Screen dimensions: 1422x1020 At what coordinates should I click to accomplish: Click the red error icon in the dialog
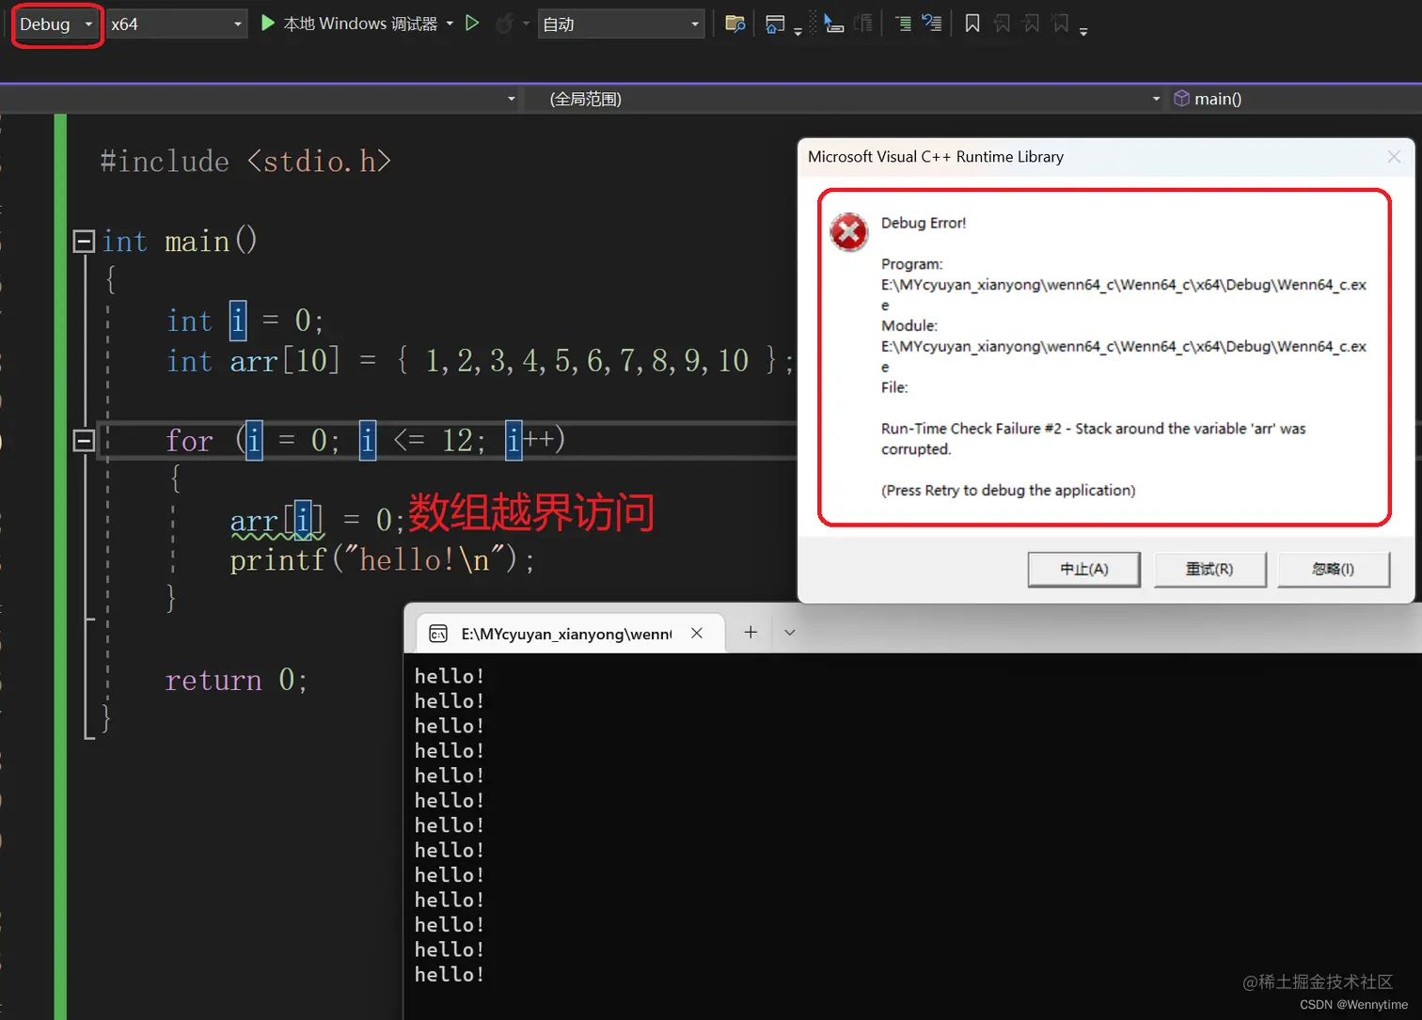[x=848, y=231]
